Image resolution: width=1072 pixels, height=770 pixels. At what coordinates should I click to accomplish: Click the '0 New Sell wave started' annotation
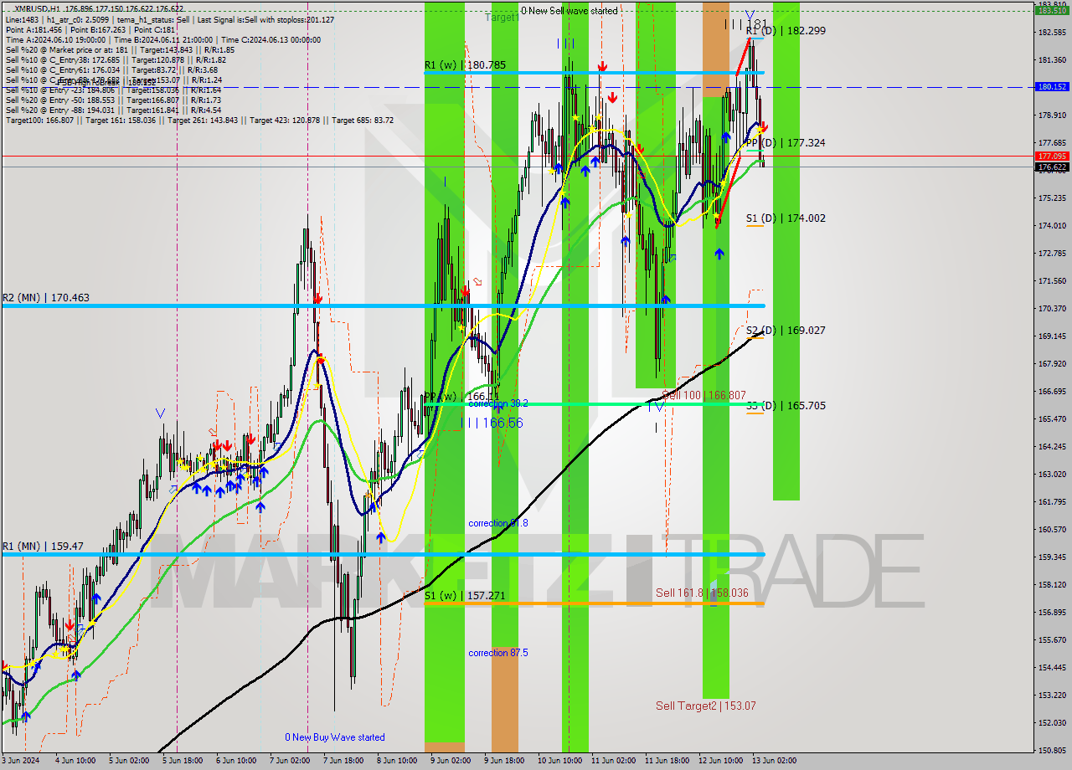coord(569,11)
